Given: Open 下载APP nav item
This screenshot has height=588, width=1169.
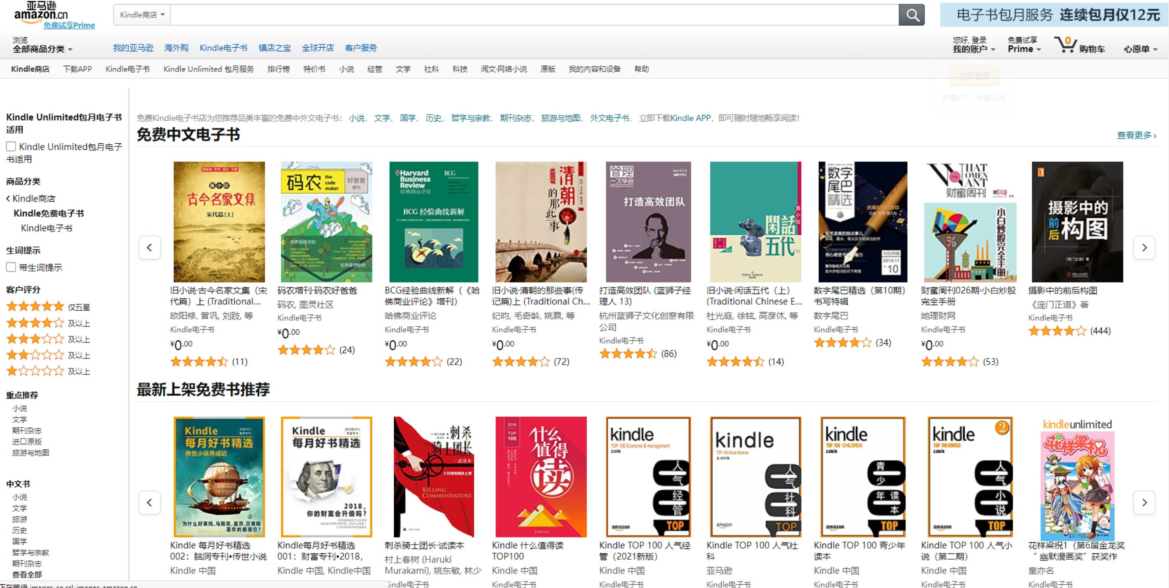Looking at the screenshot, I should click(x=78, y=69).
